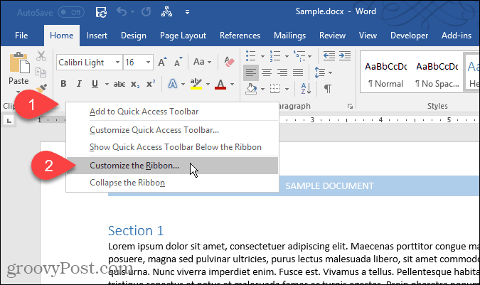Toggle Strikethrough formatting
480x285 pixels.
coord(119,84)
